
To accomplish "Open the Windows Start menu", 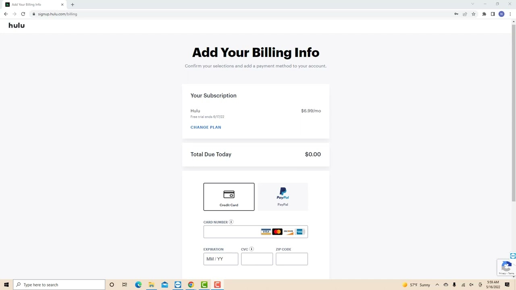I will coord(6,285).
